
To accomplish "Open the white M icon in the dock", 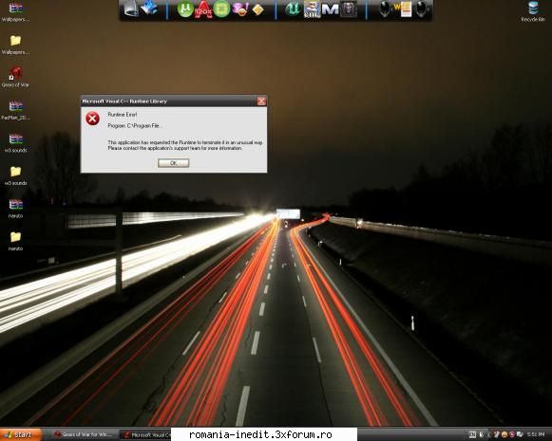I will pyautogui.click(x=330, y=9).
